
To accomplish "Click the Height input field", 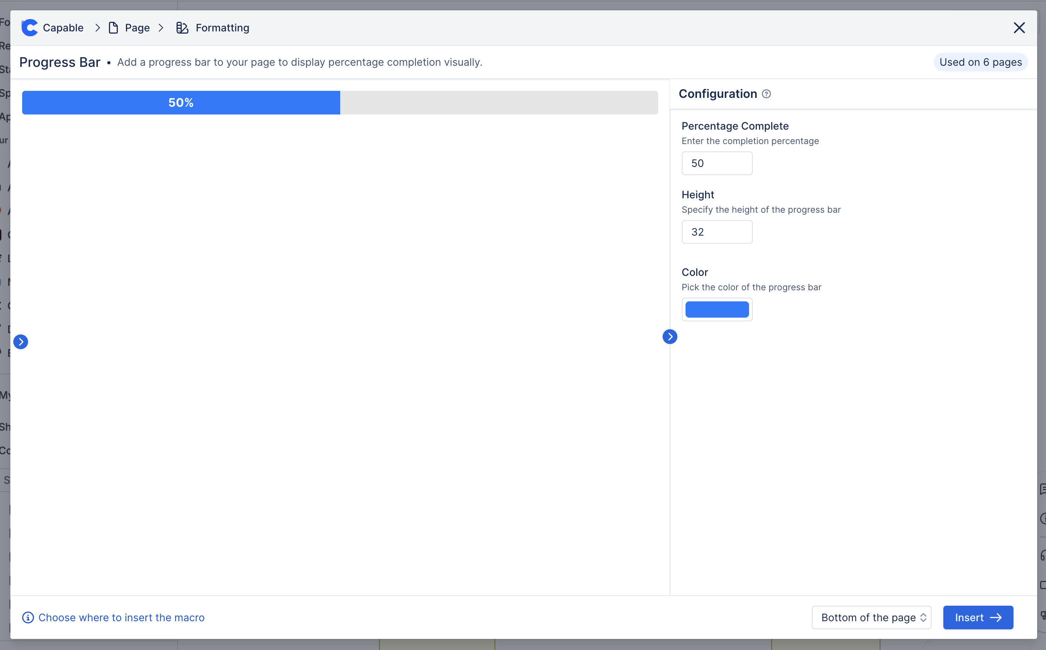I will click(x=717, y=232).
